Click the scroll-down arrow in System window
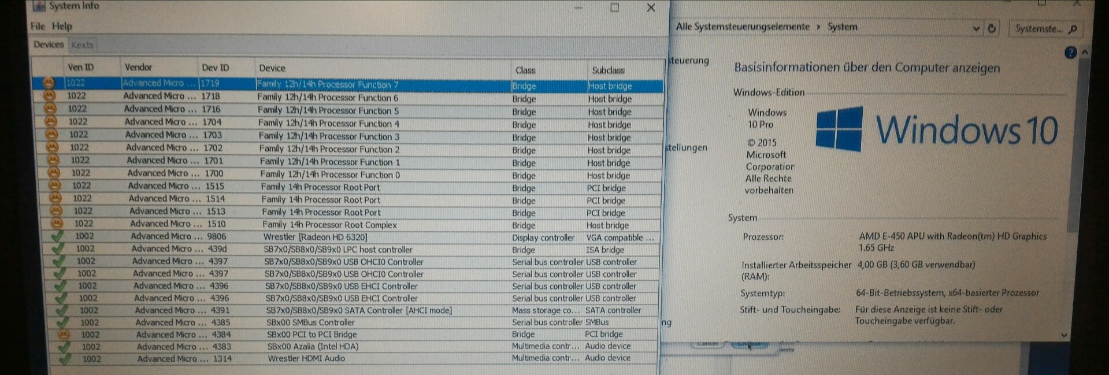 [x=1065, y=335]
